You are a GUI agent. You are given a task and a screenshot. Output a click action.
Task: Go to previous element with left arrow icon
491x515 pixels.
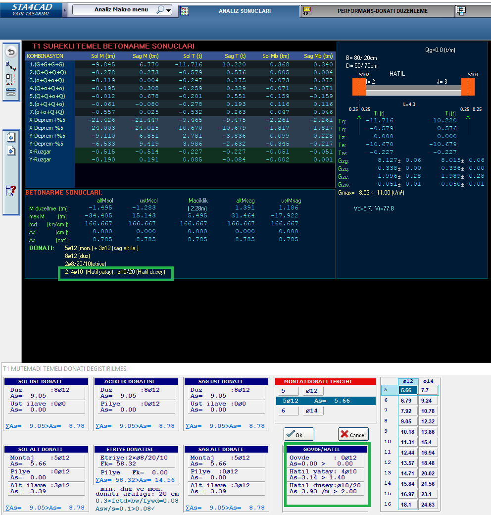point(11,137)
